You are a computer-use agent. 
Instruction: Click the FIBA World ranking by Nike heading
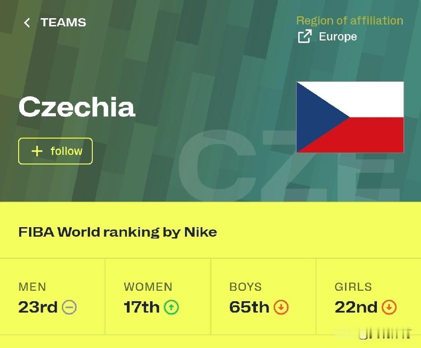click(x=118, y=232)
